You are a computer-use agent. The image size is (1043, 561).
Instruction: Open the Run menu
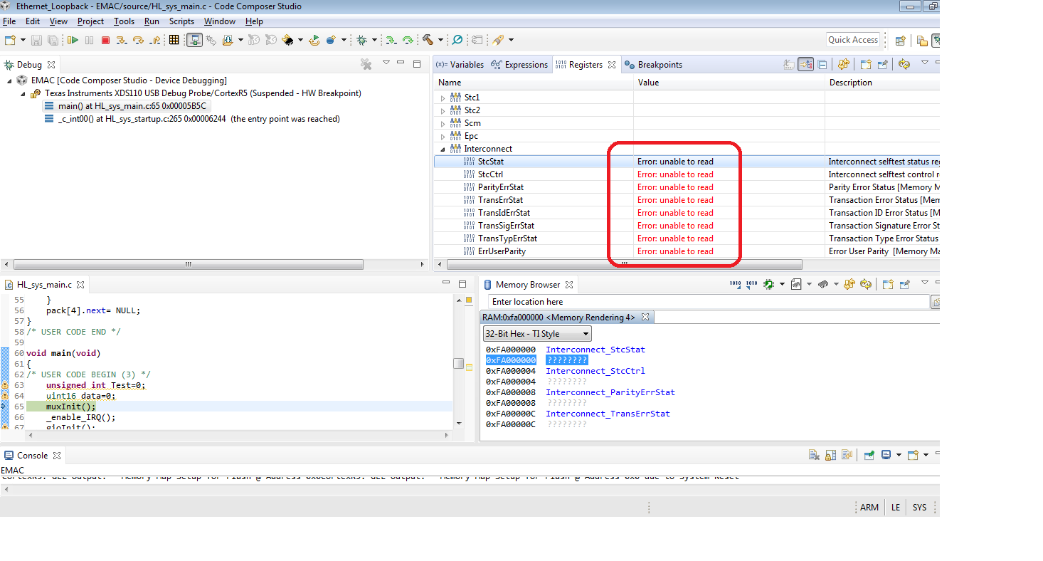152,21
